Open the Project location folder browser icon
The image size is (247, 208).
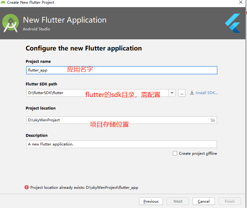(213, 120)
